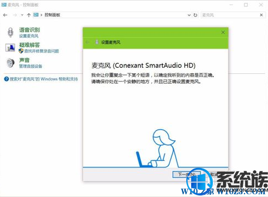Open 查找并修复录音问题 link
Image resolution: width=268 pixels, height=197 pixels.
point(42,51)
